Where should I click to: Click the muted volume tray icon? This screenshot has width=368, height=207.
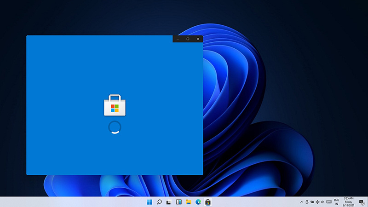pyautogui.click(x=323, y=202)
